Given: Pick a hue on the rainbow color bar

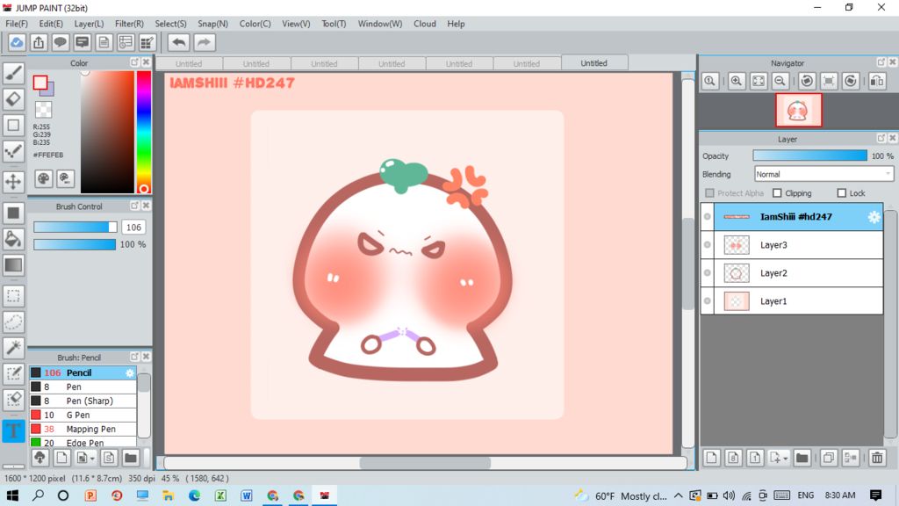Looking at the screenshot, I should pyautogui.click(x=143, y=133).
